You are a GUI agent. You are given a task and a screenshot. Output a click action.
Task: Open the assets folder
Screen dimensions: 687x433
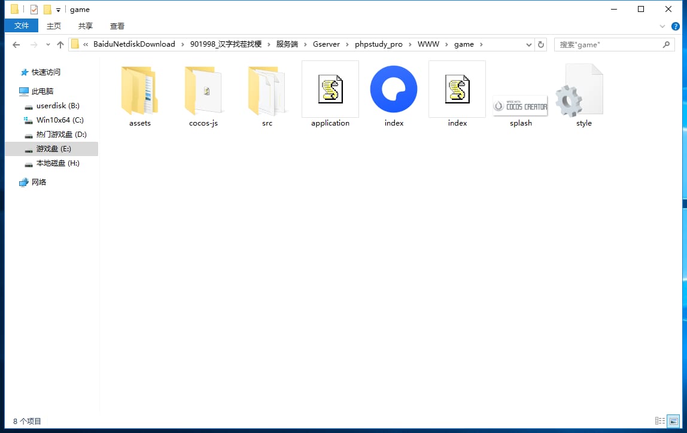pos(139,92)
